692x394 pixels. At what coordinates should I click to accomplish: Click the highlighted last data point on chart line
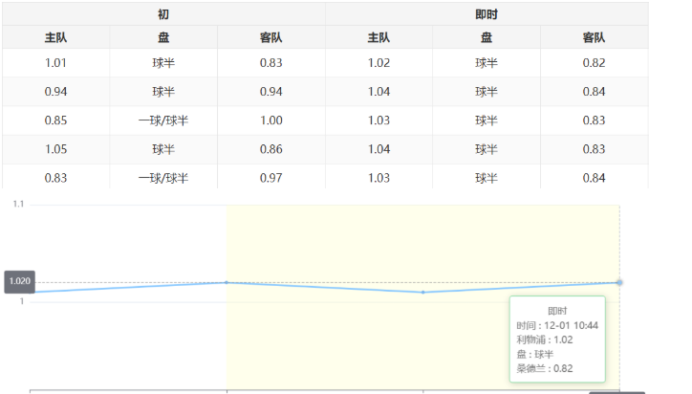[619, 282]
